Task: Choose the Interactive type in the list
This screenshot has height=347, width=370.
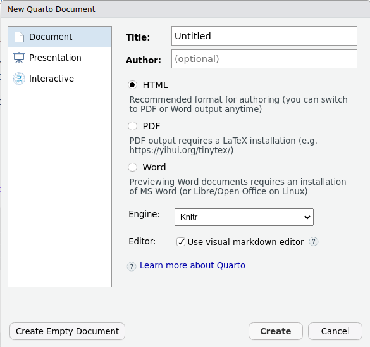Action: click(59, 79)
